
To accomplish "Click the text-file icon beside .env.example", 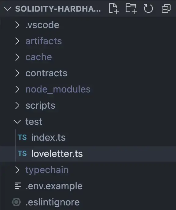I will (x=18, y=186).
